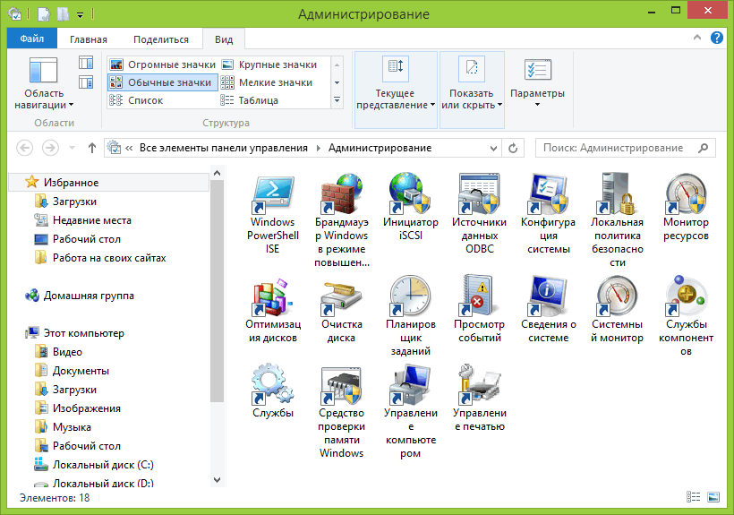This screenshot has width=734, height=515.
Task: Open Управление печатью icon
Action: pyautogui.click(x=479, y=385)
